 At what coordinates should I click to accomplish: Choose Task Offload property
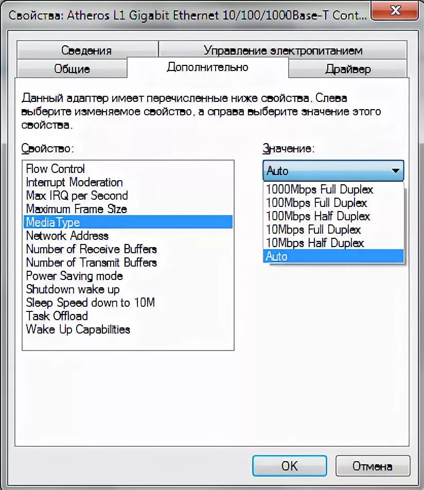click(x=128, y=316)
